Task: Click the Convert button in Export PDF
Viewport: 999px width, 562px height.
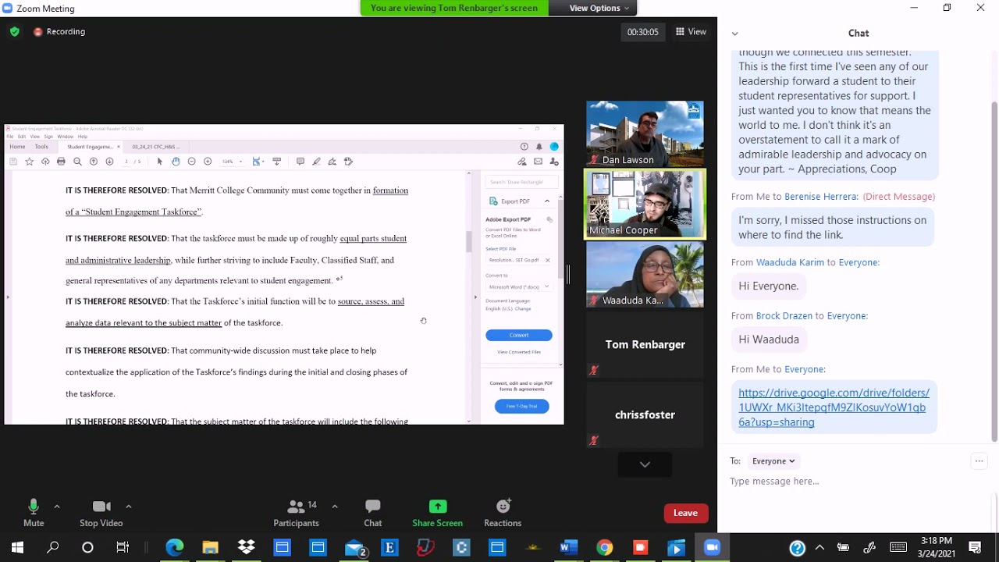Action: [519, 336]
